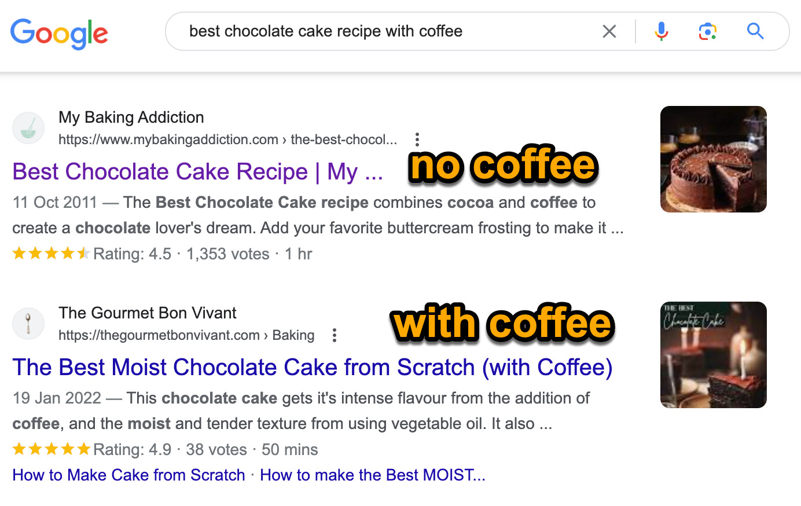Click the chocolate cake thumbnail of the first result

pos(713,159)
